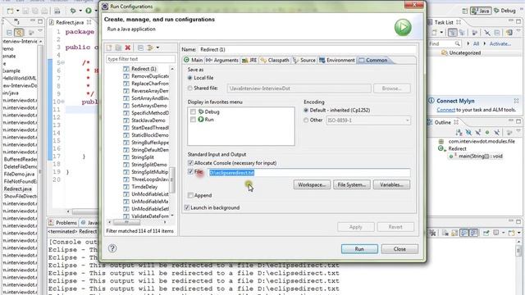The height and width of the screenshot is (295, 525).
Task: Open the Java perspective
Action: click(x=481, y=11)
